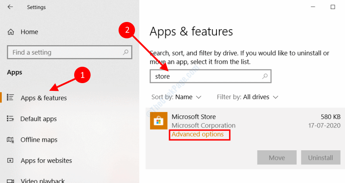Click the Microsoft Corporation publisher text

pyautogui.click(x=204, y=125)
